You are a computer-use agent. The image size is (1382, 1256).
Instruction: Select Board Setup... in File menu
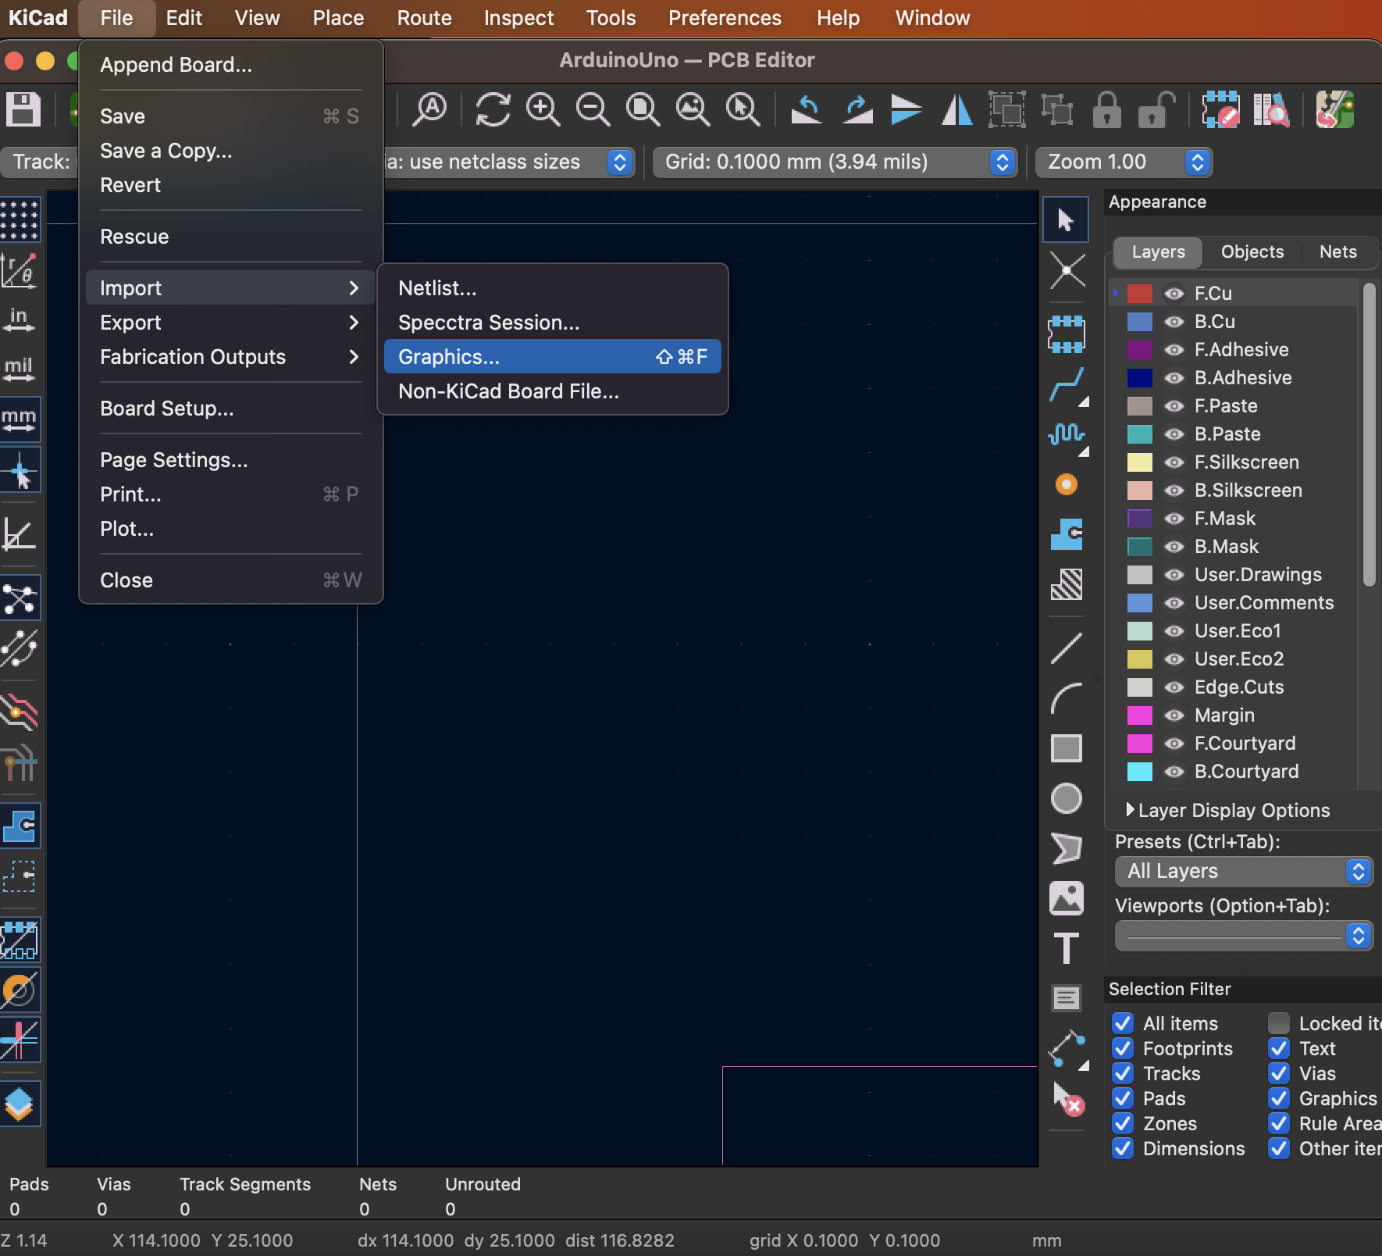(x=230, y=409)
